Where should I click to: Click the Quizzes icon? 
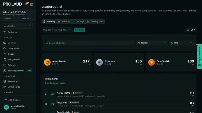click(5, 54)
